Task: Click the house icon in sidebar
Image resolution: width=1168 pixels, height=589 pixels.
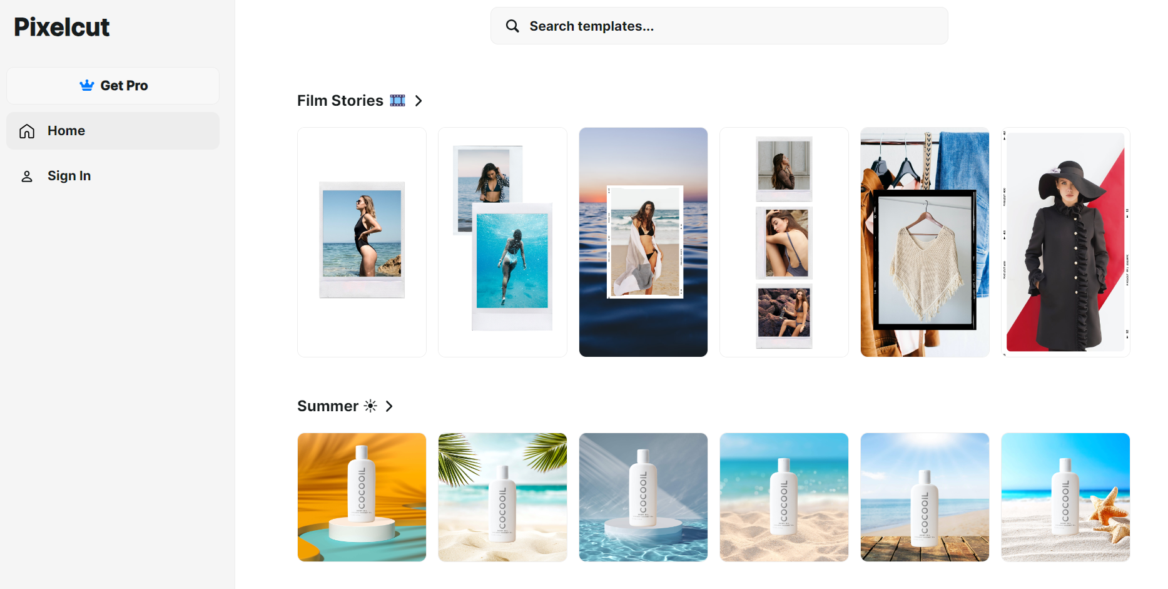Action: (27, 131)
